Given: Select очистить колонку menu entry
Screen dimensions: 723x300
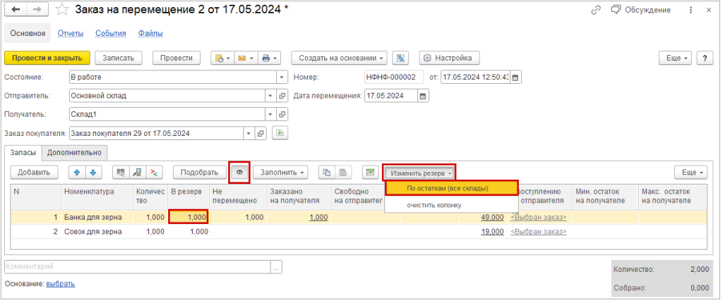Looking at the screenshot, I should pos(434,205).
